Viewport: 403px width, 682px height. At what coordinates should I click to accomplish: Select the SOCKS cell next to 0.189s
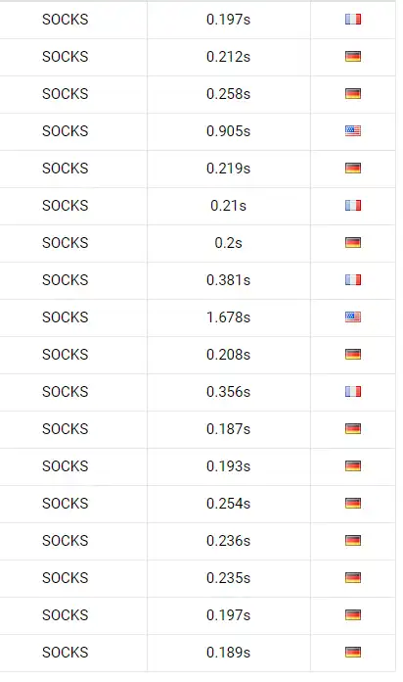click(73, 652)
